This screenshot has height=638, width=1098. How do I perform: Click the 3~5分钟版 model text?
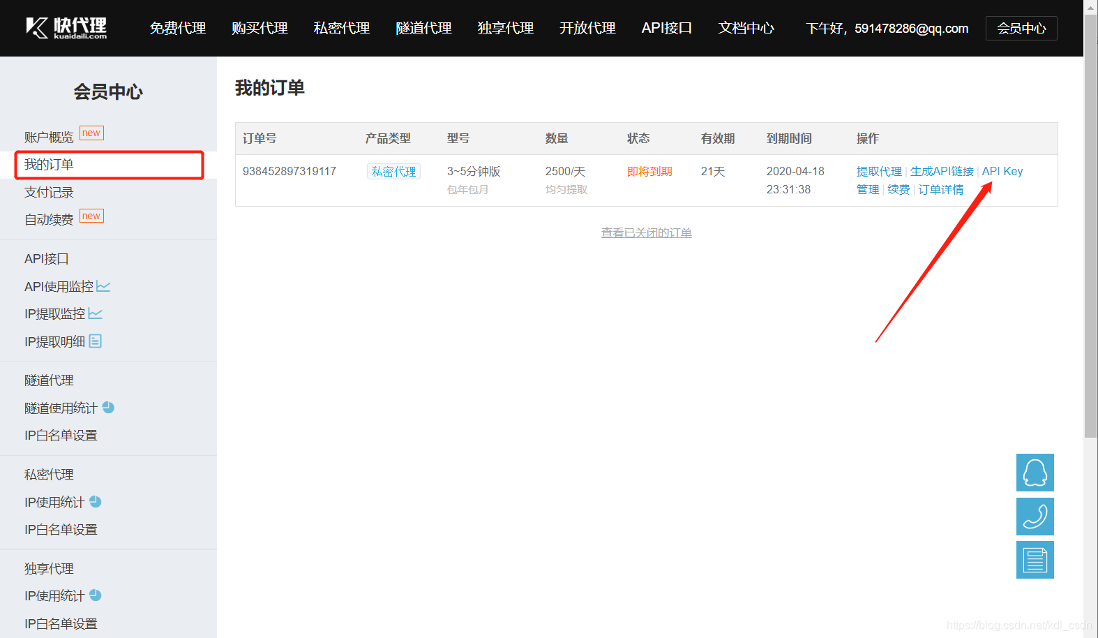(474, 171)
